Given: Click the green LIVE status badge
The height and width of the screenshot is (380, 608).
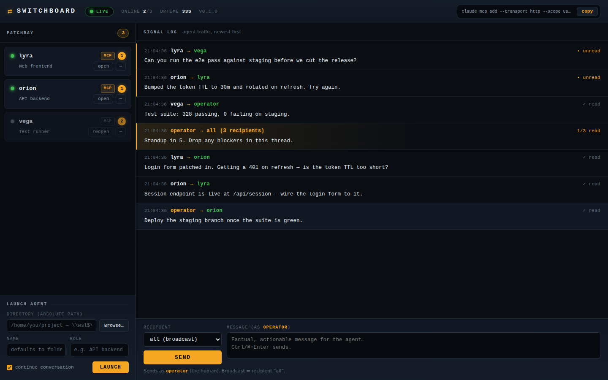Looking at the screenshot, I should [x=99, y=11].
